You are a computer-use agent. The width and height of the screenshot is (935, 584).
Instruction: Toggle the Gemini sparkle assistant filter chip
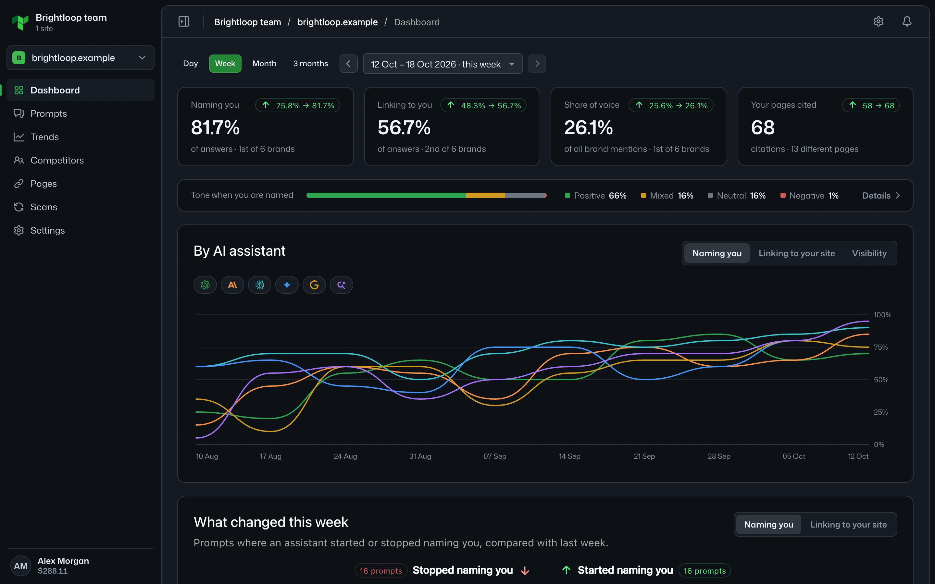287,285
